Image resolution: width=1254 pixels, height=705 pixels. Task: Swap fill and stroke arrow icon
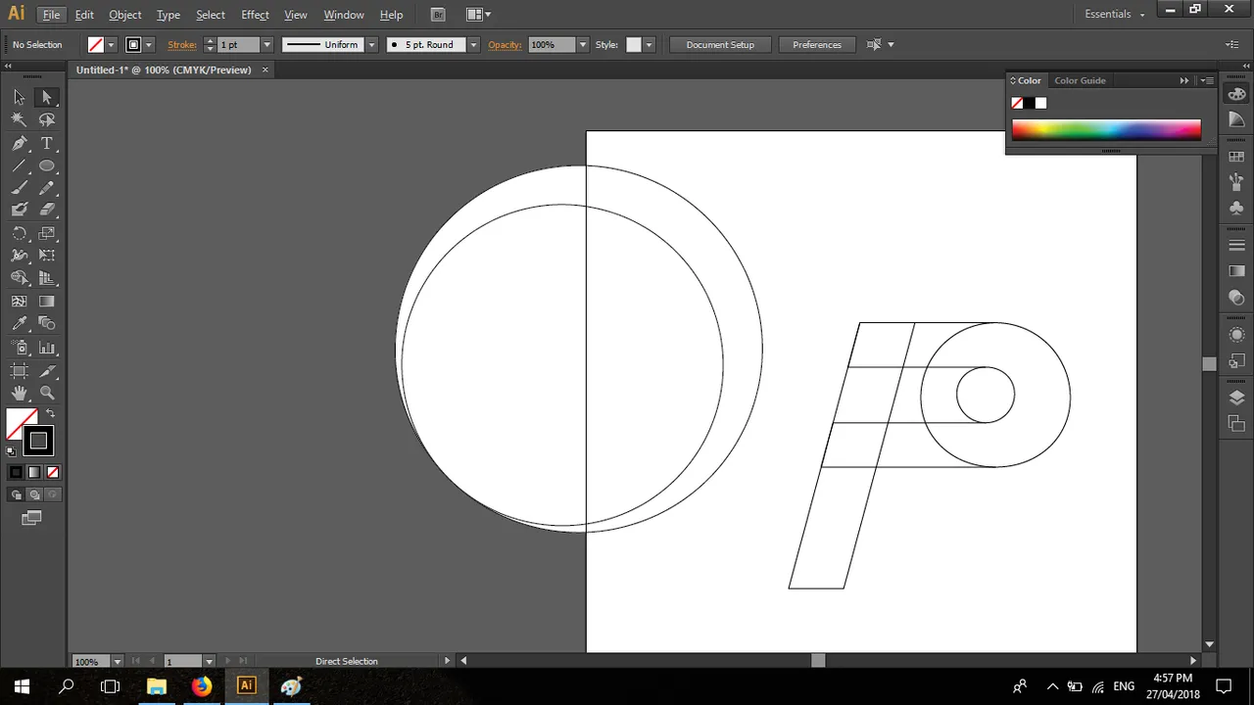(50, 414)
